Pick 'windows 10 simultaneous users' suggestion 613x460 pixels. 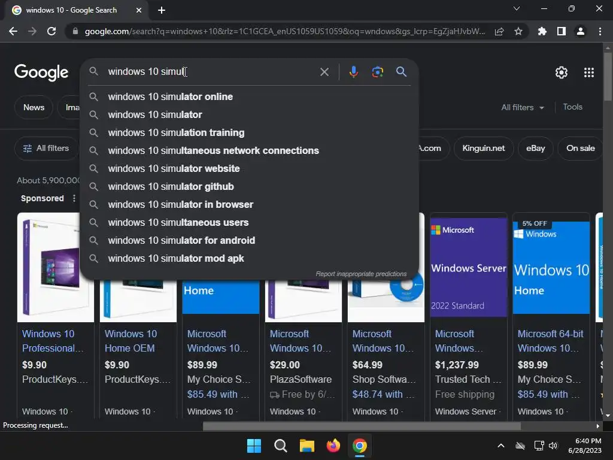(249, 223)
